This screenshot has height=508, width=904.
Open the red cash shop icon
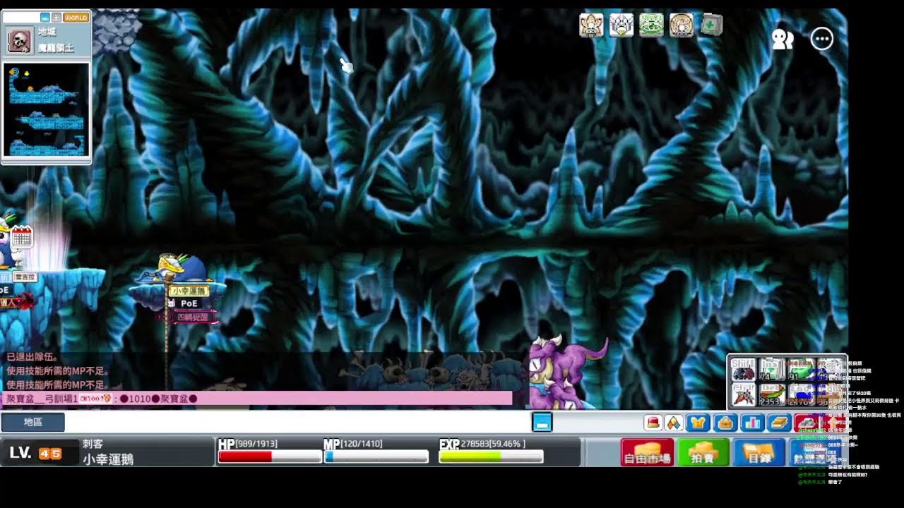coord(653,423)
